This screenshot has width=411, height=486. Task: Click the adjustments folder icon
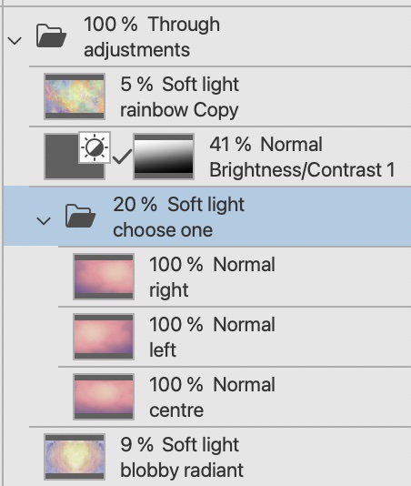point(51,36)
